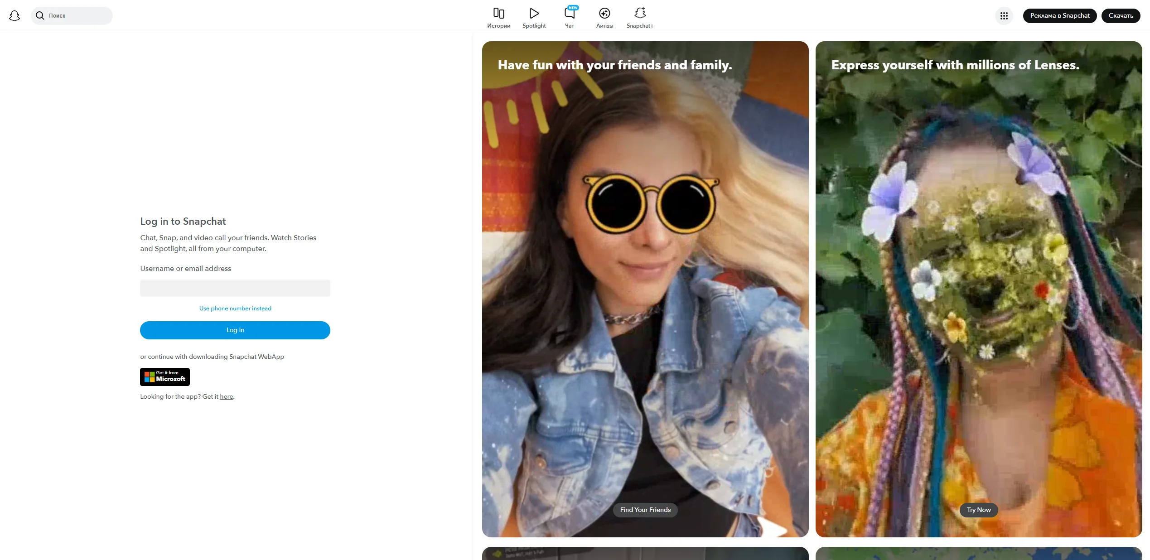Screen dimensions: 1150x560
Task: Select the Snapchat+ icon
Action: [x=640, y=13]
